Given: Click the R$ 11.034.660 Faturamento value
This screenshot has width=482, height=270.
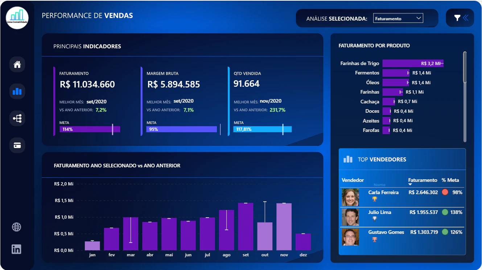Looking at the screenshot, I should 87,85.
